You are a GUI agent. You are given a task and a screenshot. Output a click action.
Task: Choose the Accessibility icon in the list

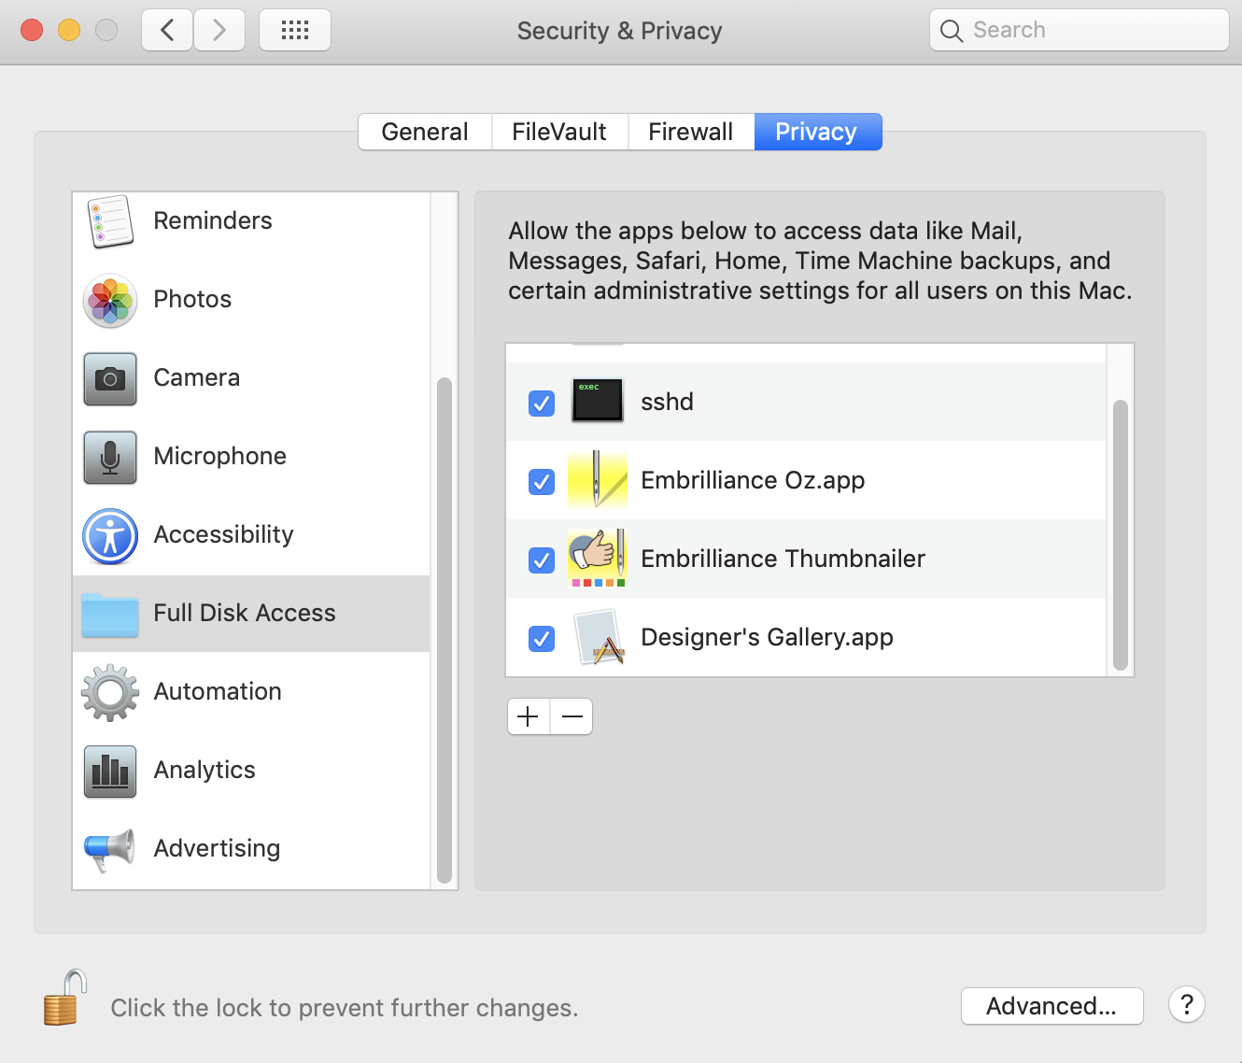pyautogui.click(x=110, y=536)
